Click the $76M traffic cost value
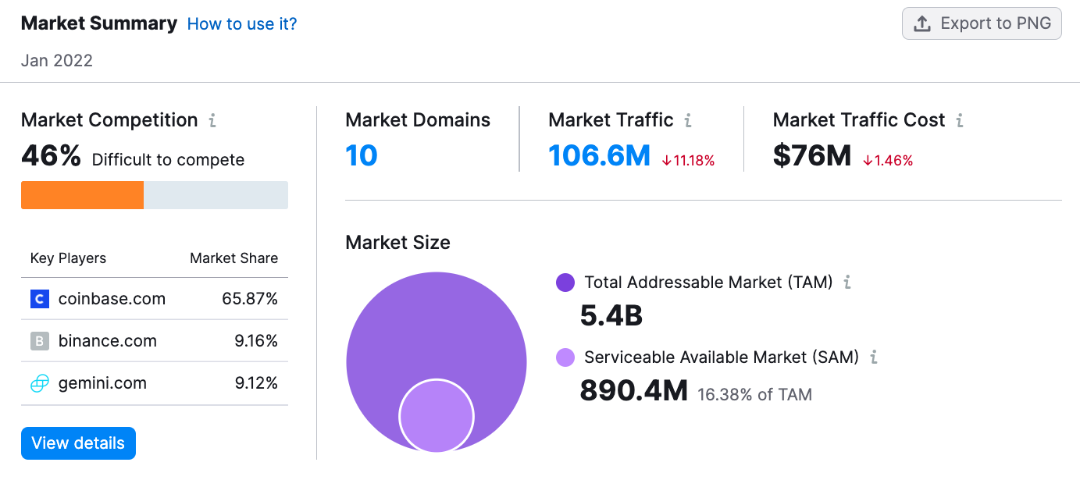1080x480 pixels. [812, 156]
